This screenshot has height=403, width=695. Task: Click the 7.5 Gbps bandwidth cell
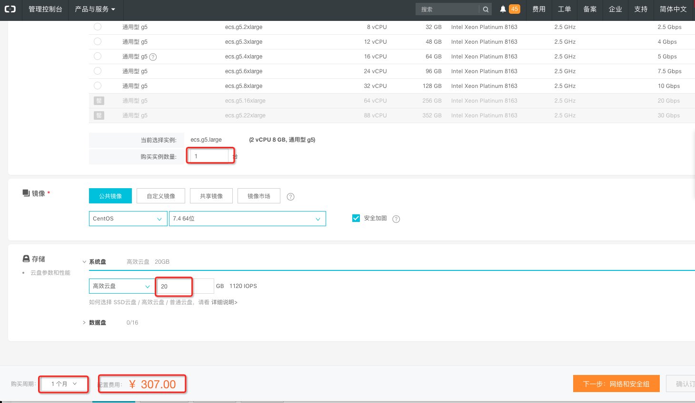coord(670,71)
